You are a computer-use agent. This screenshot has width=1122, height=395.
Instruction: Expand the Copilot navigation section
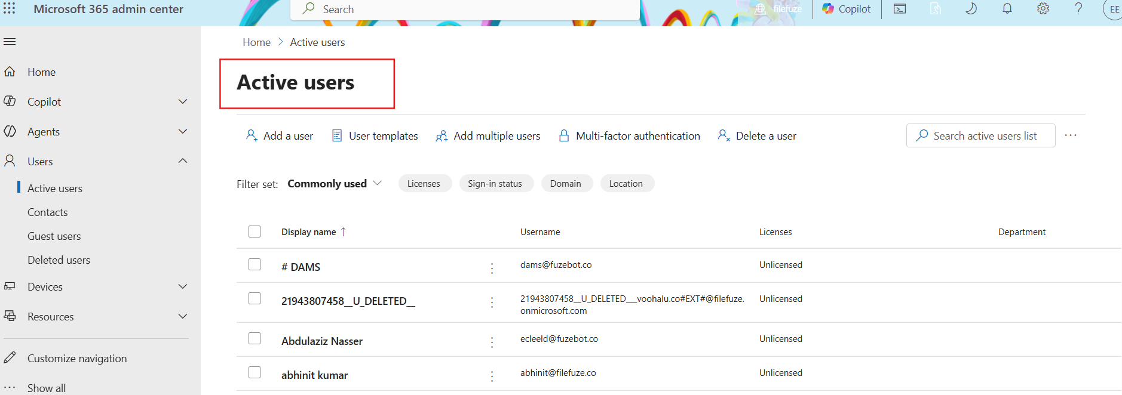(183, 101)
